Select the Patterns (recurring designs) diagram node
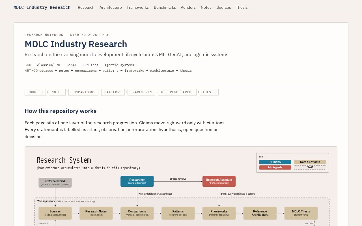Screen dimensions: 362x226 [178, 213]
